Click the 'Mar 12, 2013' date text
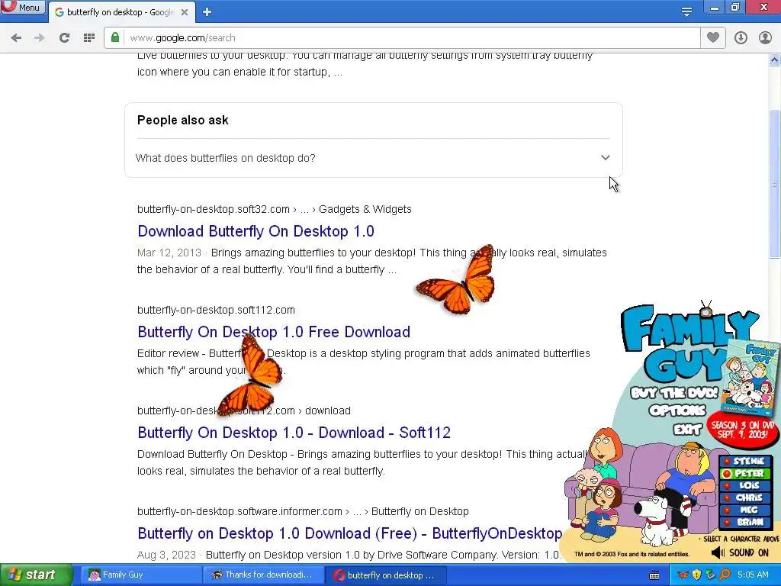Screen dimensions: 781x586 click(169, 253)
